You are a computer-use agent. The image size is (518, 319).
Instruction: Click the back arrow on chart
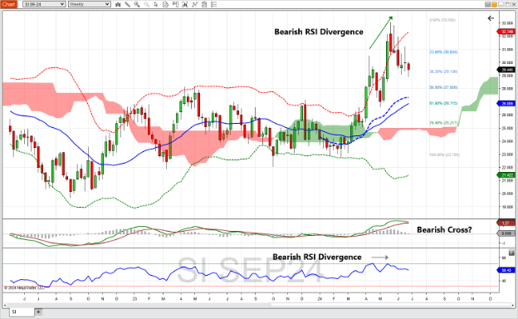click(x=491, y=18)
